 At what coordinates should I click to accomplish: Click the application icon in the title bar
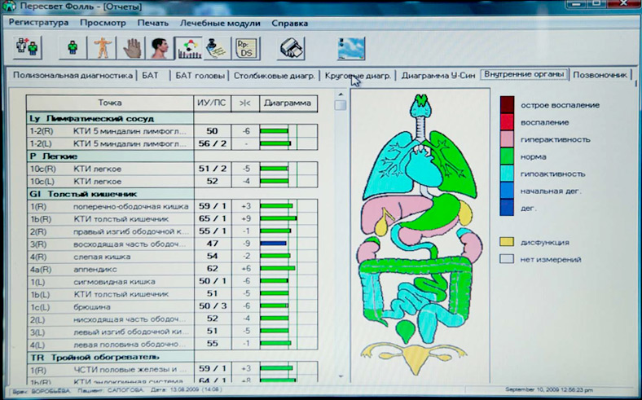coord(9,6)
